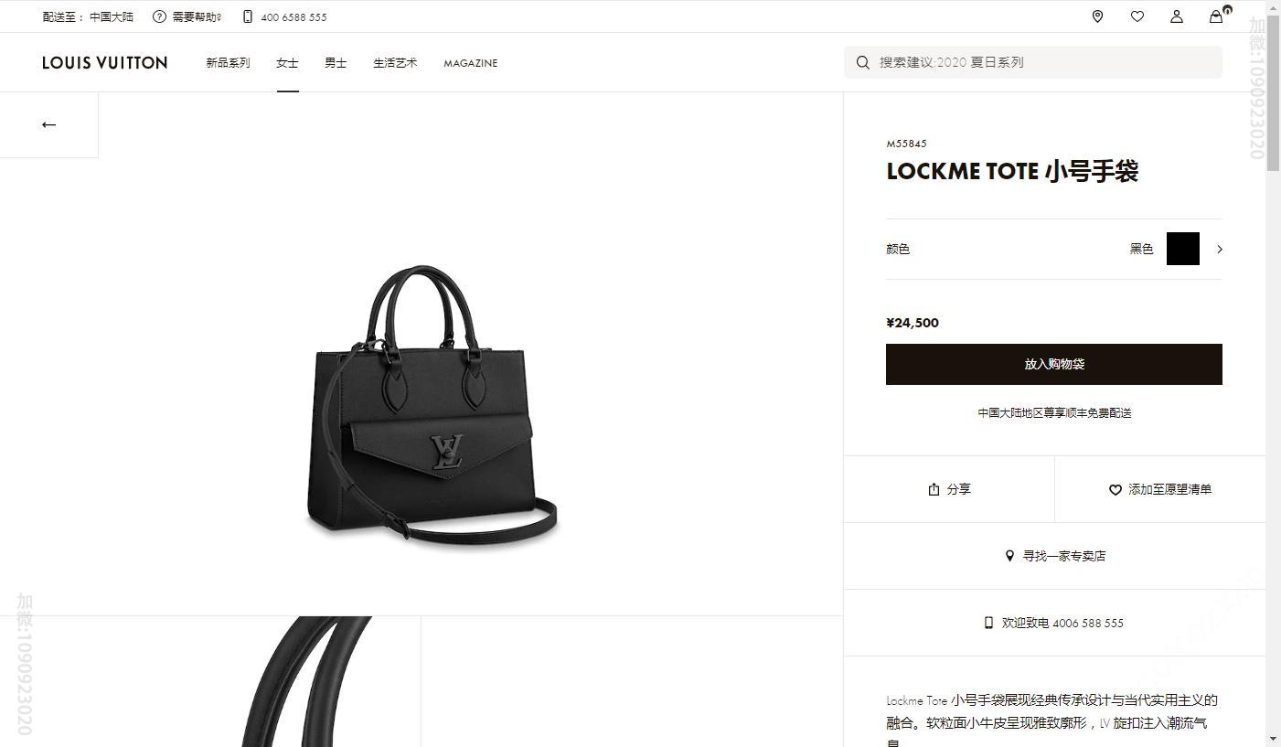The width and height of the screenshot is (1281, 747).
Task: Click the search magnifier icon
Action: [862, 62]
